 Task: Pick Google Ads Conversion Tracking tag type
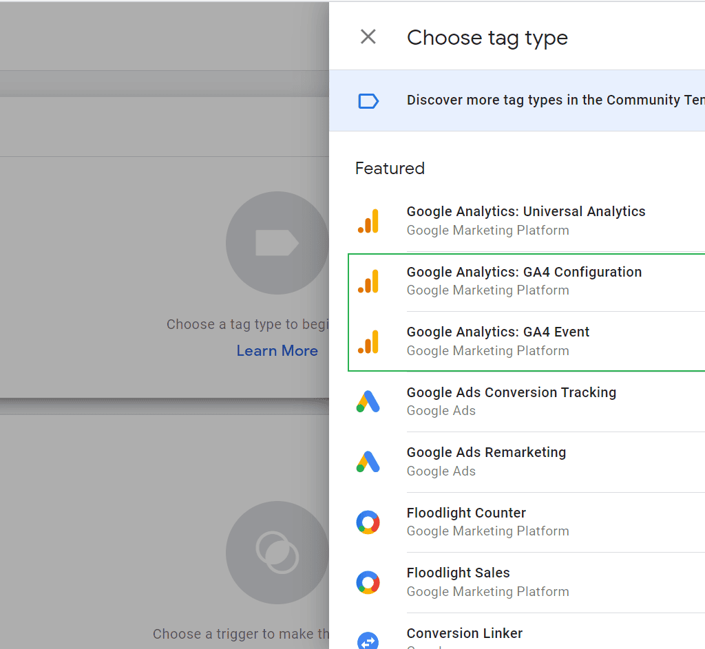pos(511,393)
